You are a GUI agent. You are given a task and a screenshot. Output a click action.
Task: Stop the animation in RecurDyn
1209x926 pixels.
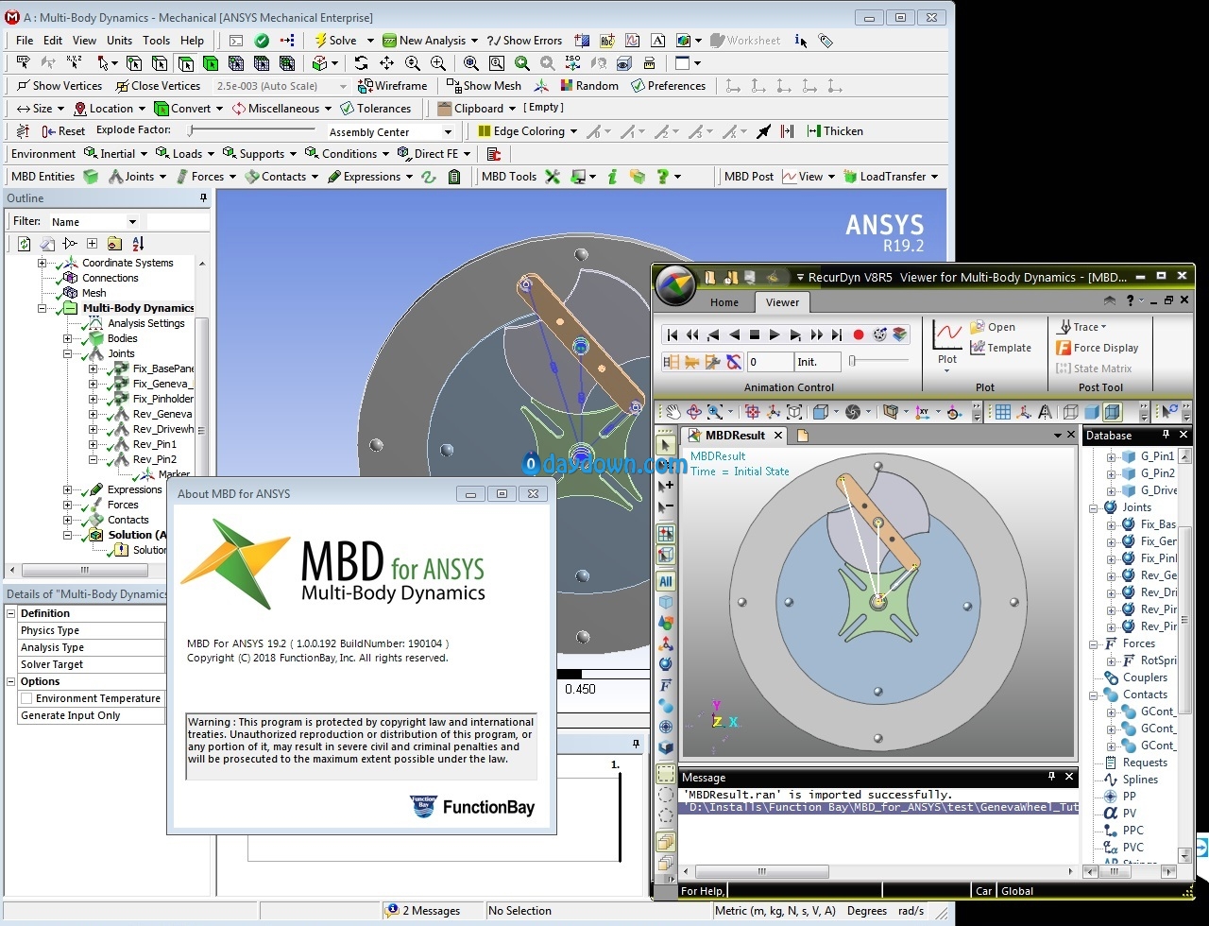tap(754, 334)
